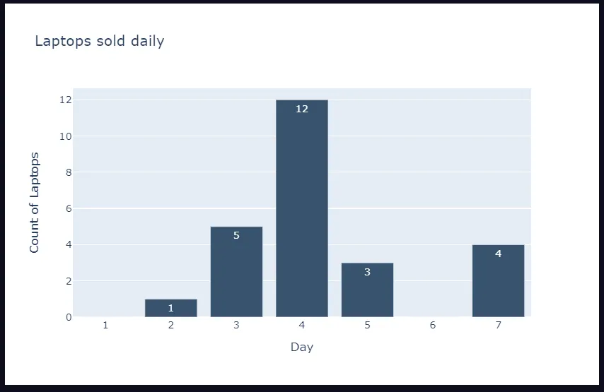The width and height of the screenshot is (604, 392).
Task: Click the bar for day 4
Action: pos(302,208)
